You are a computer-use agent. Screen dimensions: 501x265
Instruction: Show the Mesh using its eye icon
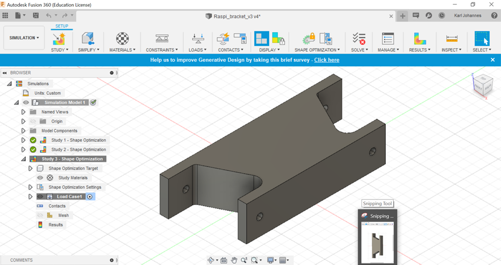pos(40,216)
